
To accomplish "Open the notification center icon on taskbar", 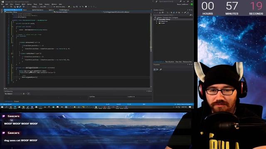I will pos(190,107).
